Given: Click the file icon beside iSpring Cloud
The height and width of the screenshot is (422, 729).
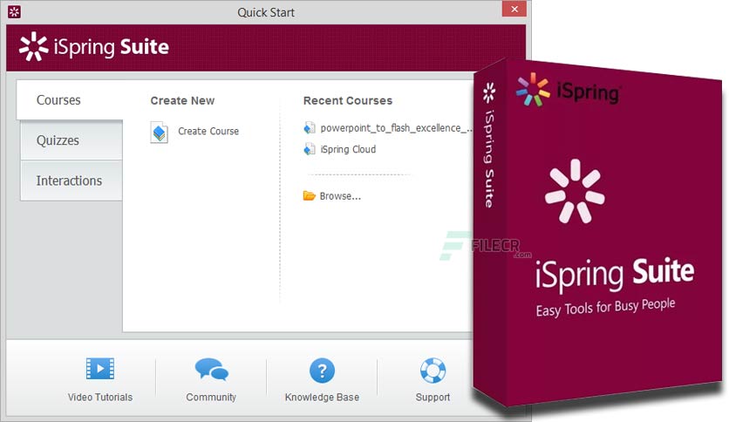Looking at the screenshot, I should tap(310, 149).
